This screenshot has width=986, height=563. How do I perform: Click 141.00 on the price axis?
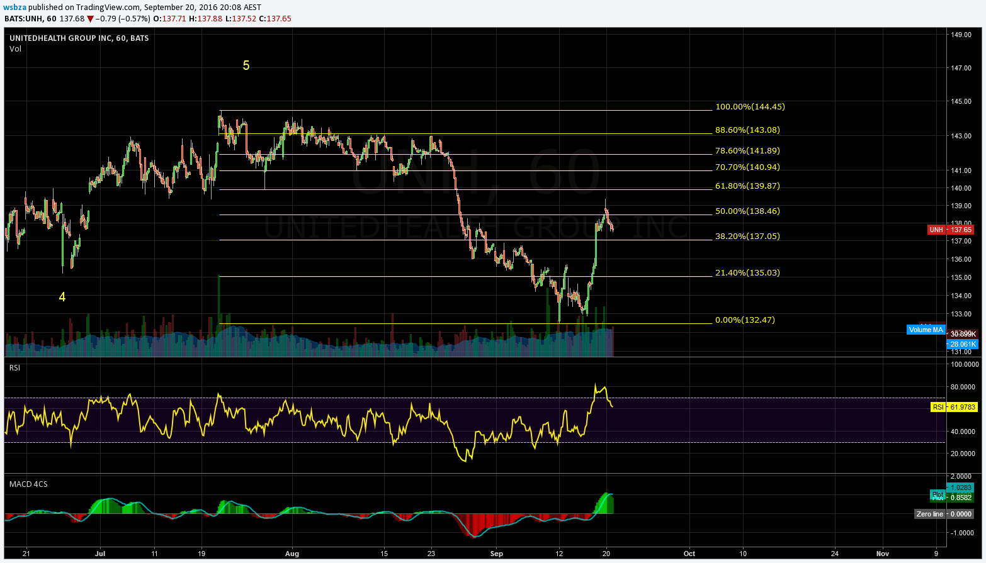coord(961,170)
